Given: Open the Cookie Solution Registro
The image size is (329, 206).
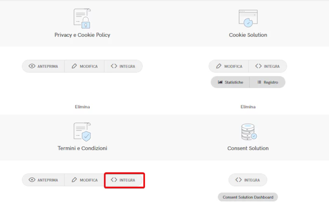Looking at the screenshot, I should (267, 82).
